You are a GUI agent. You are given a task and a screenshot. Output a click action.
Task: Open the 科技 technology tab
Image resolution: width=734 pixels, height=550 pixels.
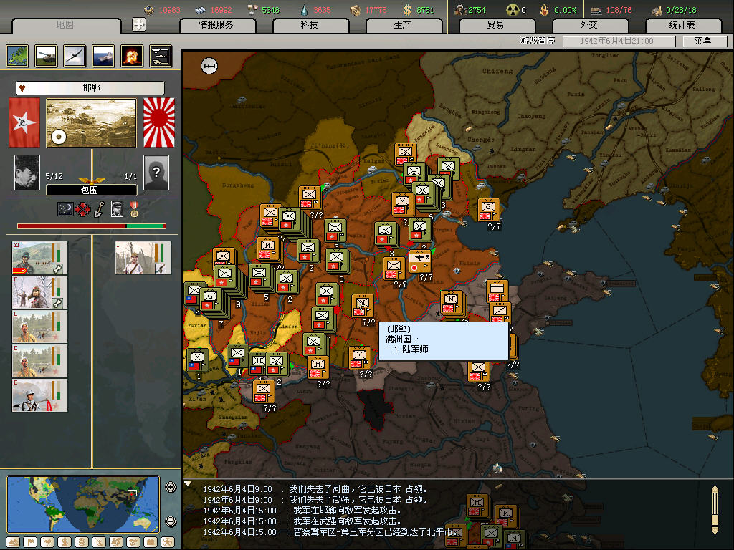[310, 25]
